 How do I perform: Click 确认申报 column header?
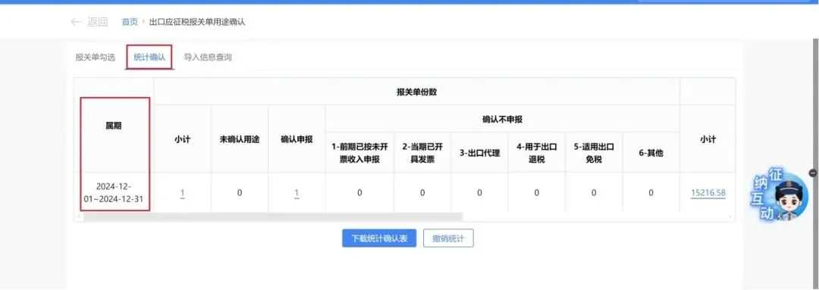coord(297,140)
